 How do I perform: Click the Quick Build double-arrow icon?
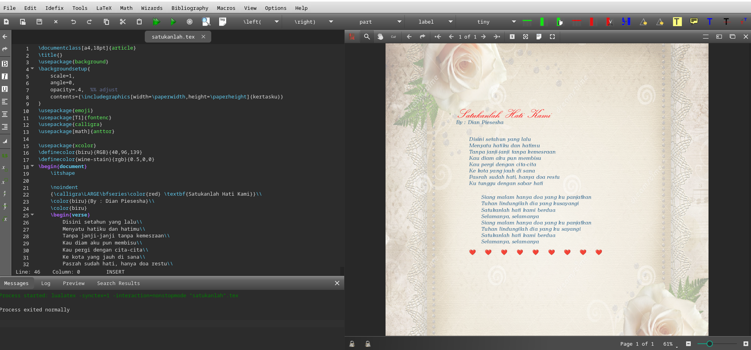pyautogui.click(x=156, y=22)
